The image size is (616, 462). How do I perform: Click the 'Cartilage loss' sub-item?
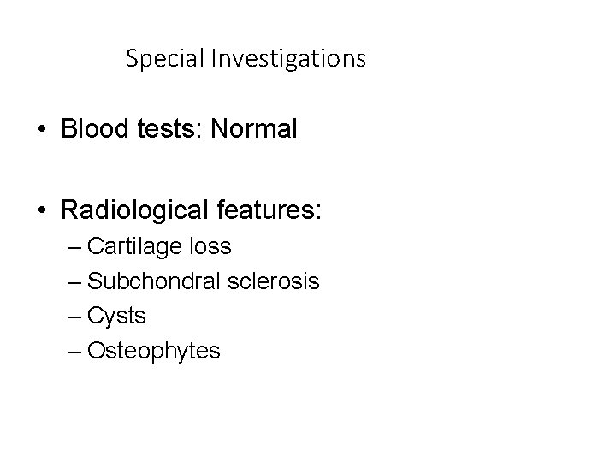tap(159, 247)
